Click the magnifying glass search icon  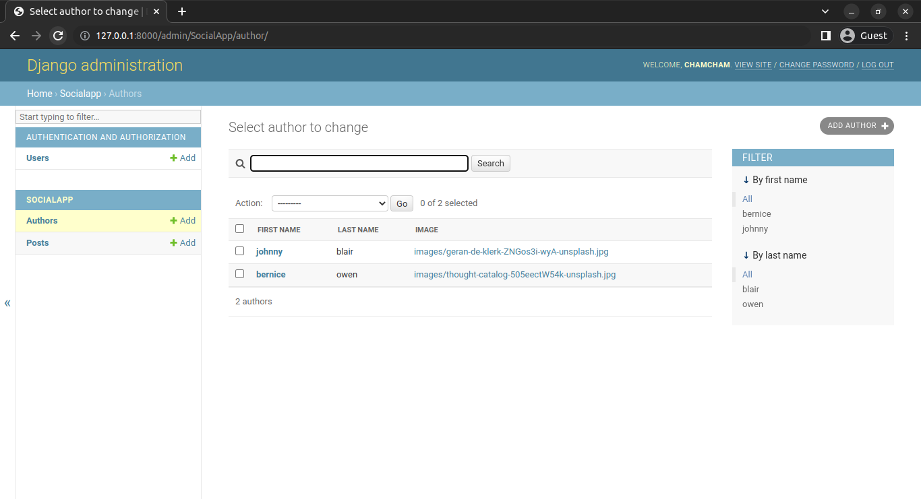pos(240,164)
